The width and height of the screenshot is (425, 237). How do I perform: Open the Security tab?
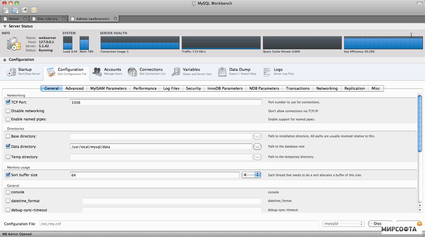pyautogui.click(x=193, y=88)
